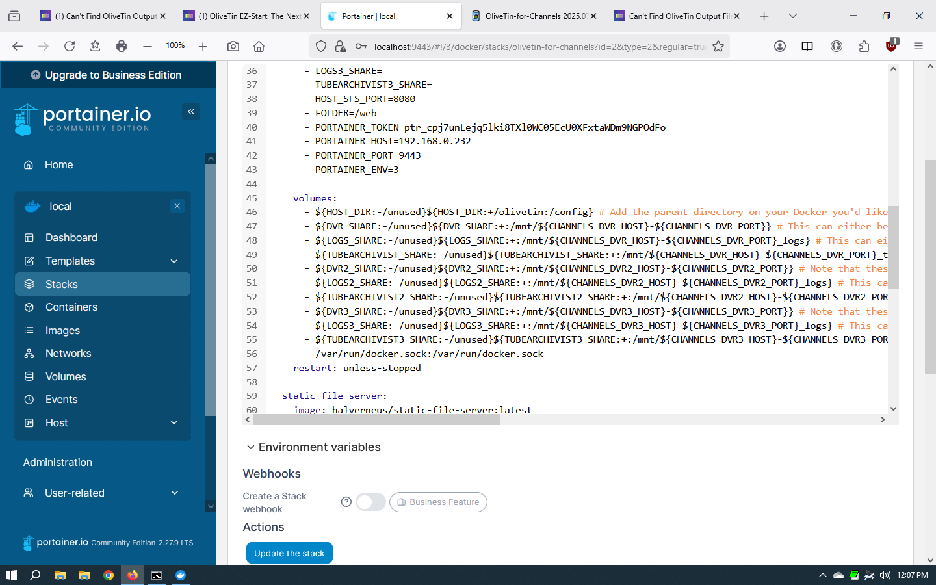Viewport: 936px width, 585px height.
Task: Open Containers in the sidebar
Action: [71, 307]
